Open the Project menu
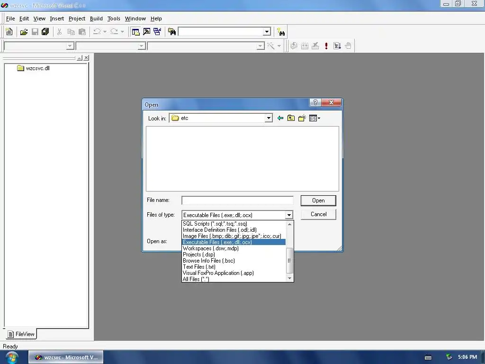This screenshot has width=485, height=364. click(x=77, y=18)
